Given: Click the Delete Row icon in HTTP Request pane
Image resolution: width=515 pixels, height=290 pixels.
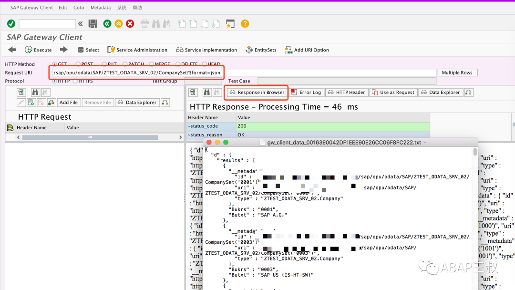Looking at the screenshot, I should tap(41, 103).
